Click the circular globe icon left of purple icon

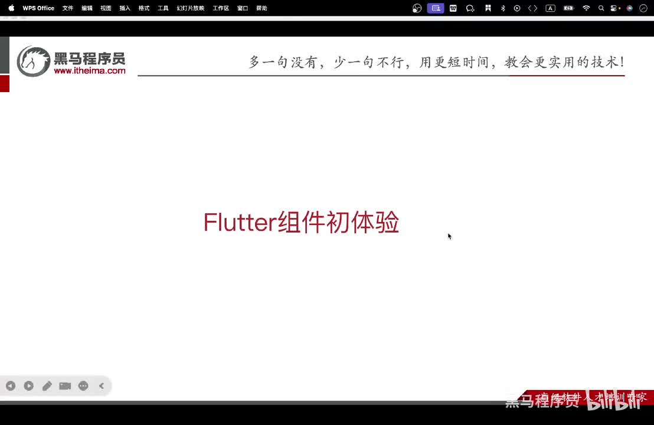pos(417,8)
